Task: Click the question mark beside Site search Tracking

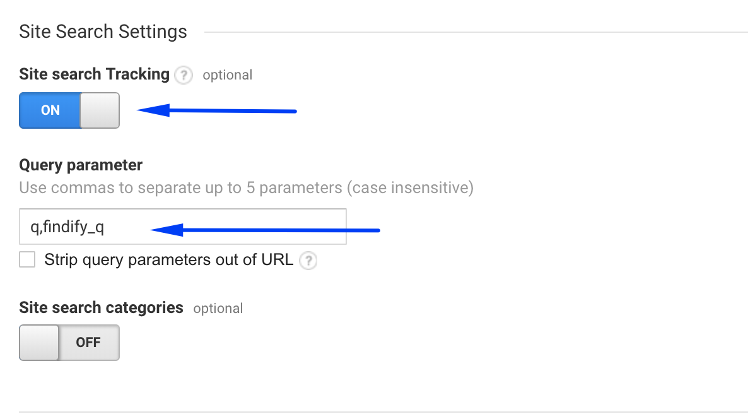Action: pyautogui.click(x=183, y=74)
